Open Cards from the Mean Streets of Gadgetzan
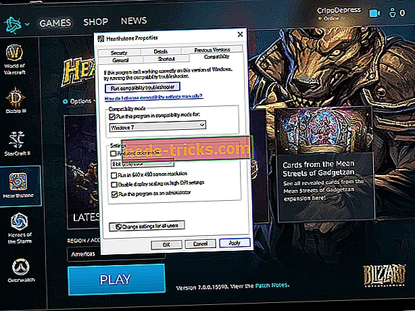This screenshot has width=415, height=311. pos(318,168)
